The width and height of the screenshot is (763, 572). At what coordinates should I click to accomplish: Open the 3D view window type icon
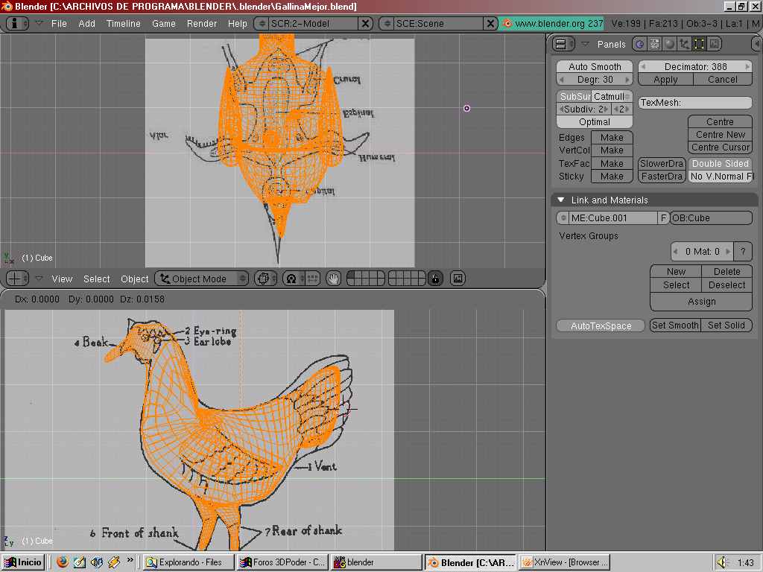18,279
